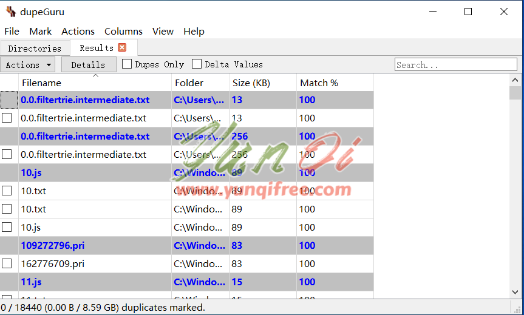Sort by the Filename column header
This screenshot has width=524, height=315.
(x=95, y=83)
